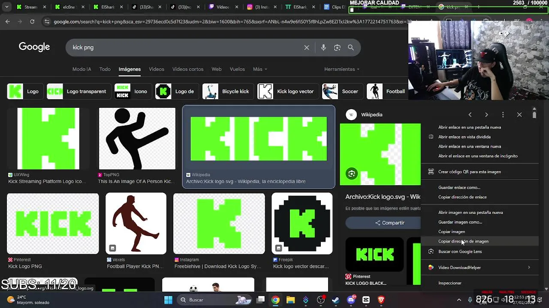Viewport: 549px width, 308px height.
Task: Open site information icon in address bar
Action: [47, 22]
